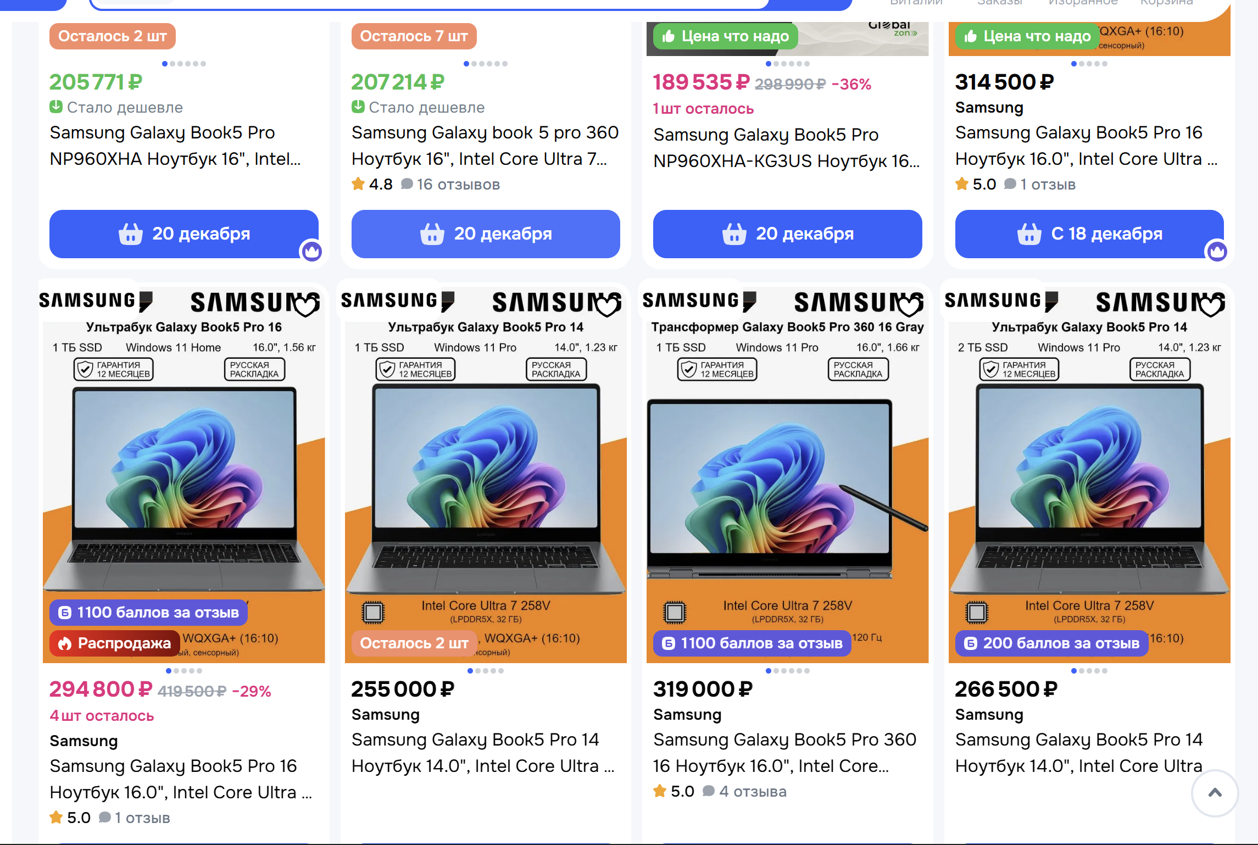The height and width of the screenshot is (845, 1258).
Task: Click purple badge icon on 205 771 ₽ card
Action: pyautogui.click(x=311, y=252)
